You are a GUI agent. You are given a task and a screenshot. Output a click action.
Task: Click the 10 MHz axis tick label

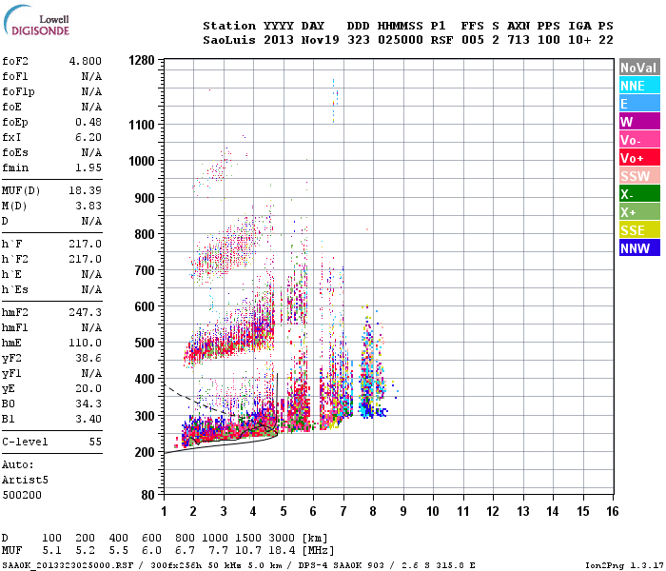coord(433,511)
